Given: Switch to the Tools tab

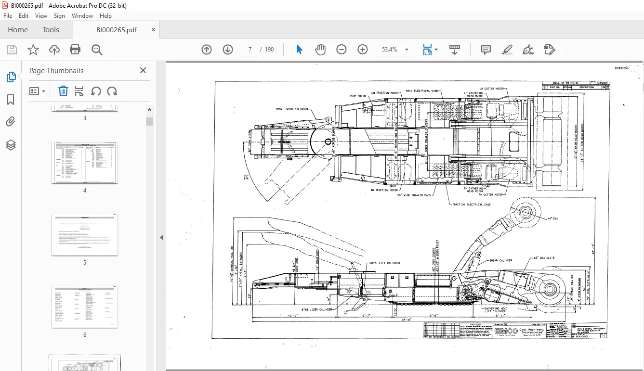Looking at the screenshot, I should (x=51, y=30).
